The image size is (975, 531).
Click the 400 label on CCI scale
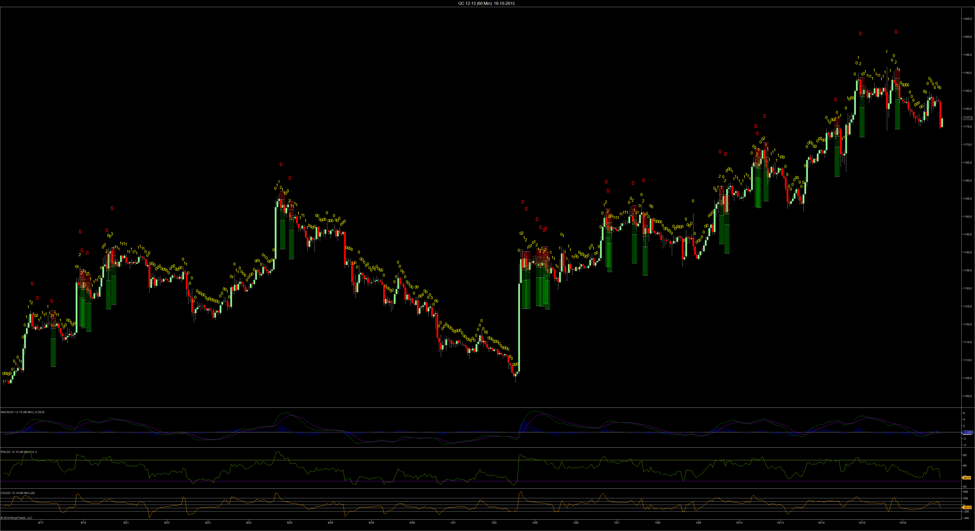coord(966,492)
